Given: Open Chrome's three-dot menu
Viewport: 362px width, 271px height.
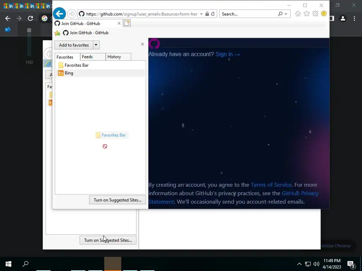Looking at the screenshot, I should click(354, 18).
